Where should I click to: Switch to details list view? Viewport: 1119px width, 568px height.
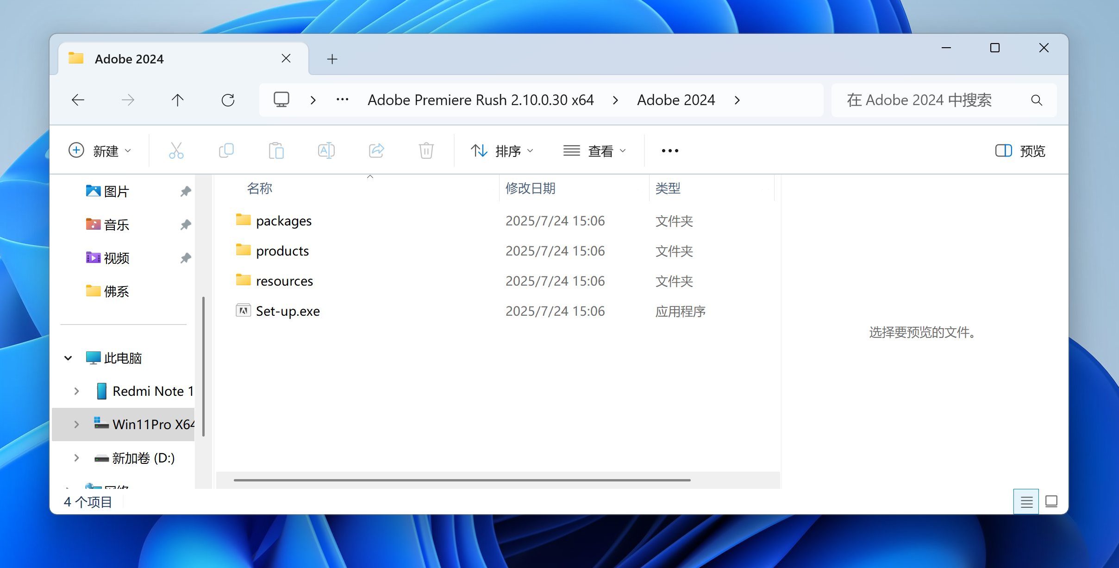tap(1026, 502)
